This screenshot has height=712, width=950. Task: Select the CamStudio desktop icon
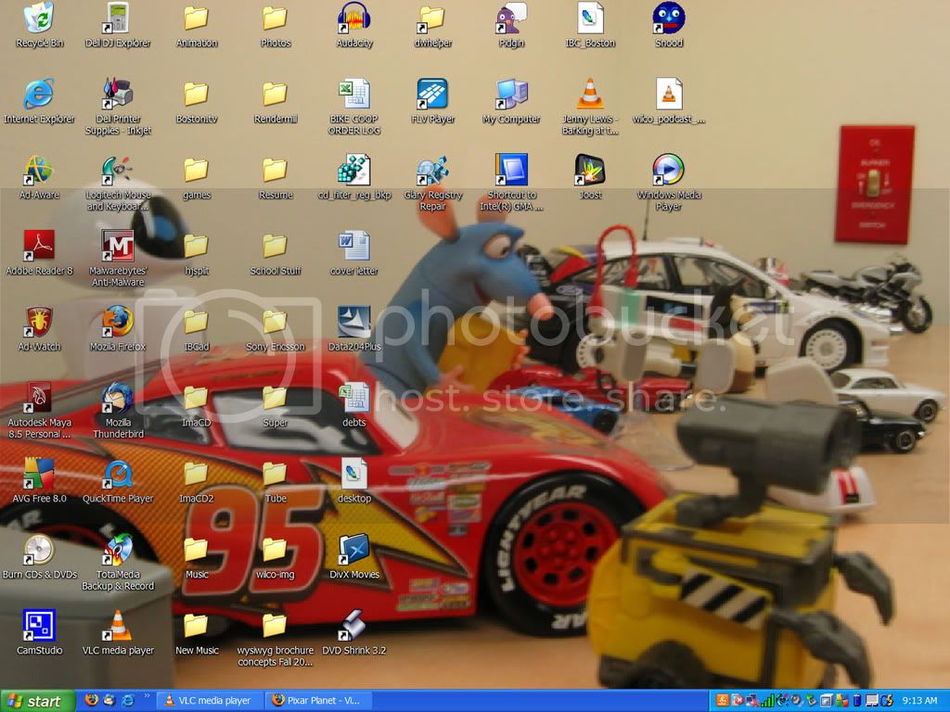(38, 626)
